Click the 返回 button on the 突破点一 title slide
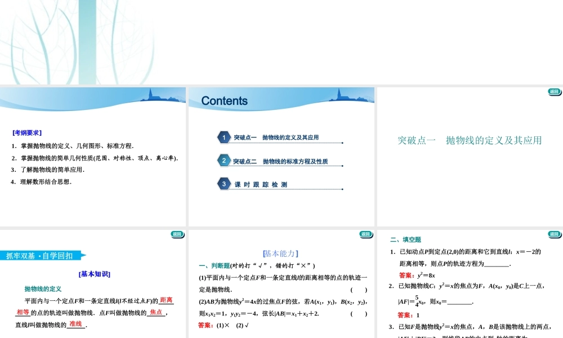 pos(553,92)
